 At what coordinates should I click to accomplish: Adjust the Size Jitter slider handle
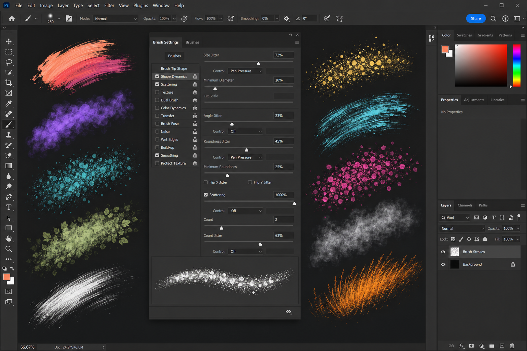pyautogui.click(x=258, y=64)
